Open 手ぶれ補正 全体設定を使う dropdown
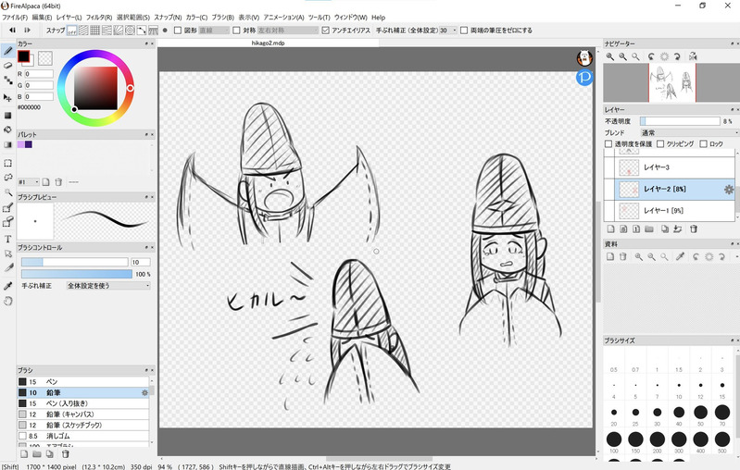The height and width of the screenshot is (470, 740). point(108,286)
